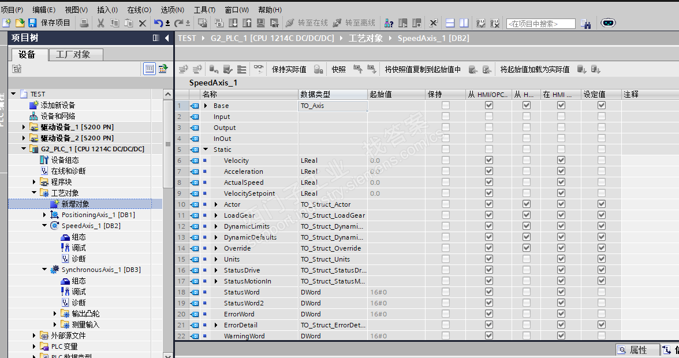Click the Split editor horizontally icon
Screen dimensions: 679x358
450,23
